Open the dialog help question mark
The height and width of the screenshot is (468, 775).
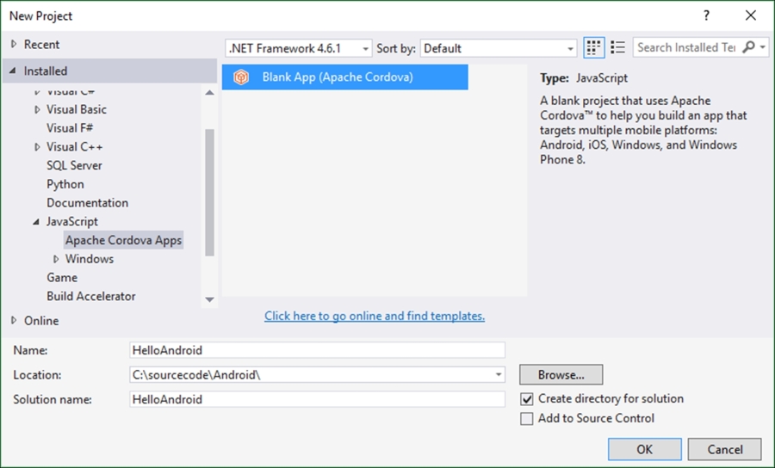[x=706, y=15]
